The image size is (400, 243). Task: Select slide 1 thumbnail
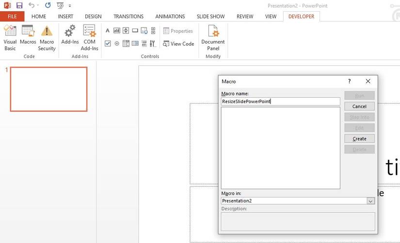click(x=48, y=89)
